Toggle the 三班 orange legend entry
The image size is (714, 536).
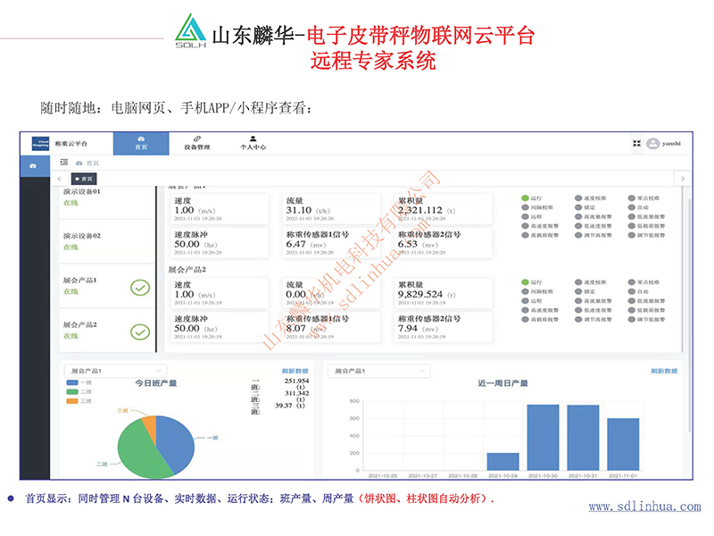[x=79, y=400]
